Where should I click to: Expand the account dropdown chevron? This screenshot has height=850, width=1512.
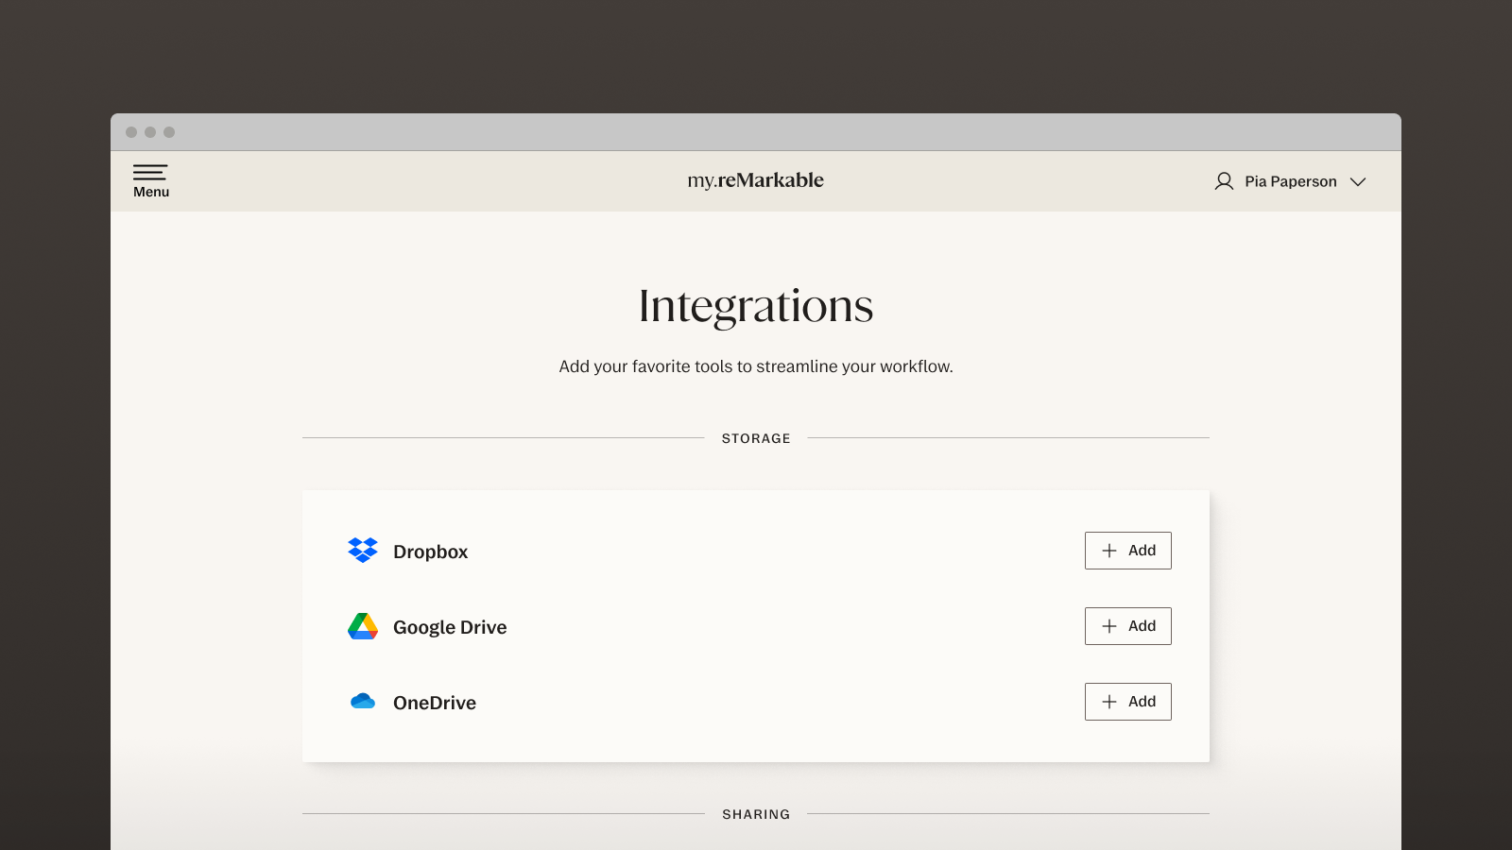pyautogui.click(x=1358, y=181)
